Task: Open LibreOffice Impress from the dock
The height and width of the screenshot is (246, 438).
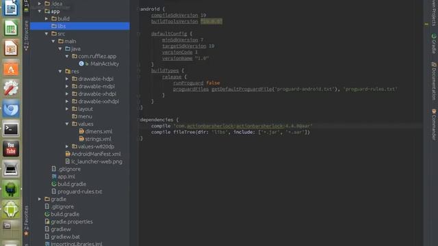Action: (x=11, y=48)
